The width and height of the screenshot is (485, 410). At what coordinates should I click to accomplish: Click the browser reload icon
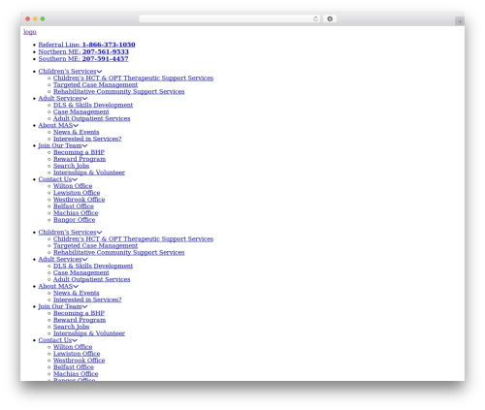coord(315,18)
